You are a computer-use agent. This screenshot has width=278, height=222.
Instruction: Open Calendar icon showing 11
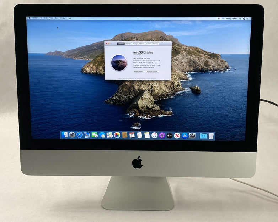(x=132, y=135)
